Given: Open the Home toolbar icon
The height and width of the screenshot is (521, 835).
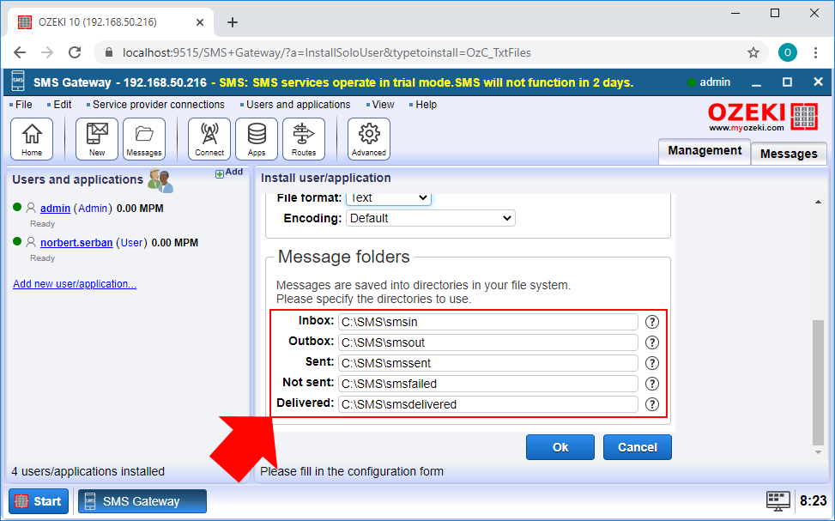Looking at the screenshot, I should (32, 139).
